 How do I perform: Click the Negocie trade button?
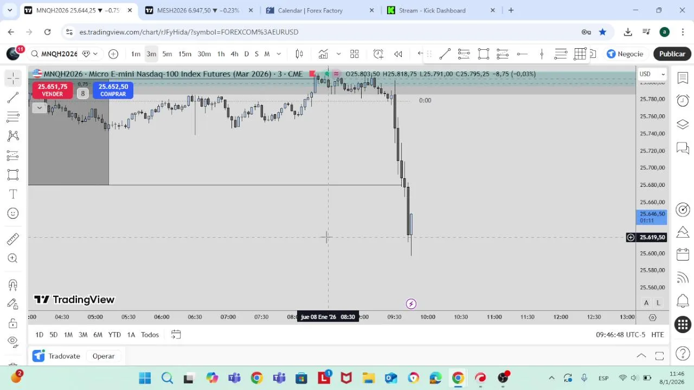coord(625,54)
